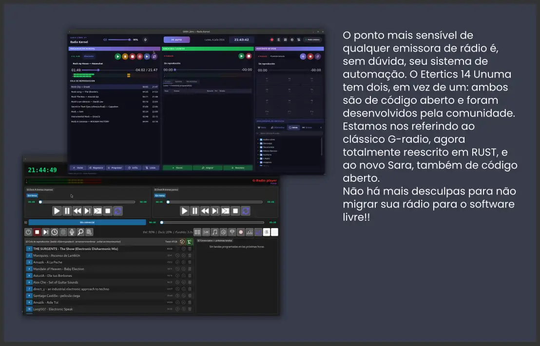Click the Grilla button in SARA
Viewport: 540px width, 346px height.
pos(133,168)
